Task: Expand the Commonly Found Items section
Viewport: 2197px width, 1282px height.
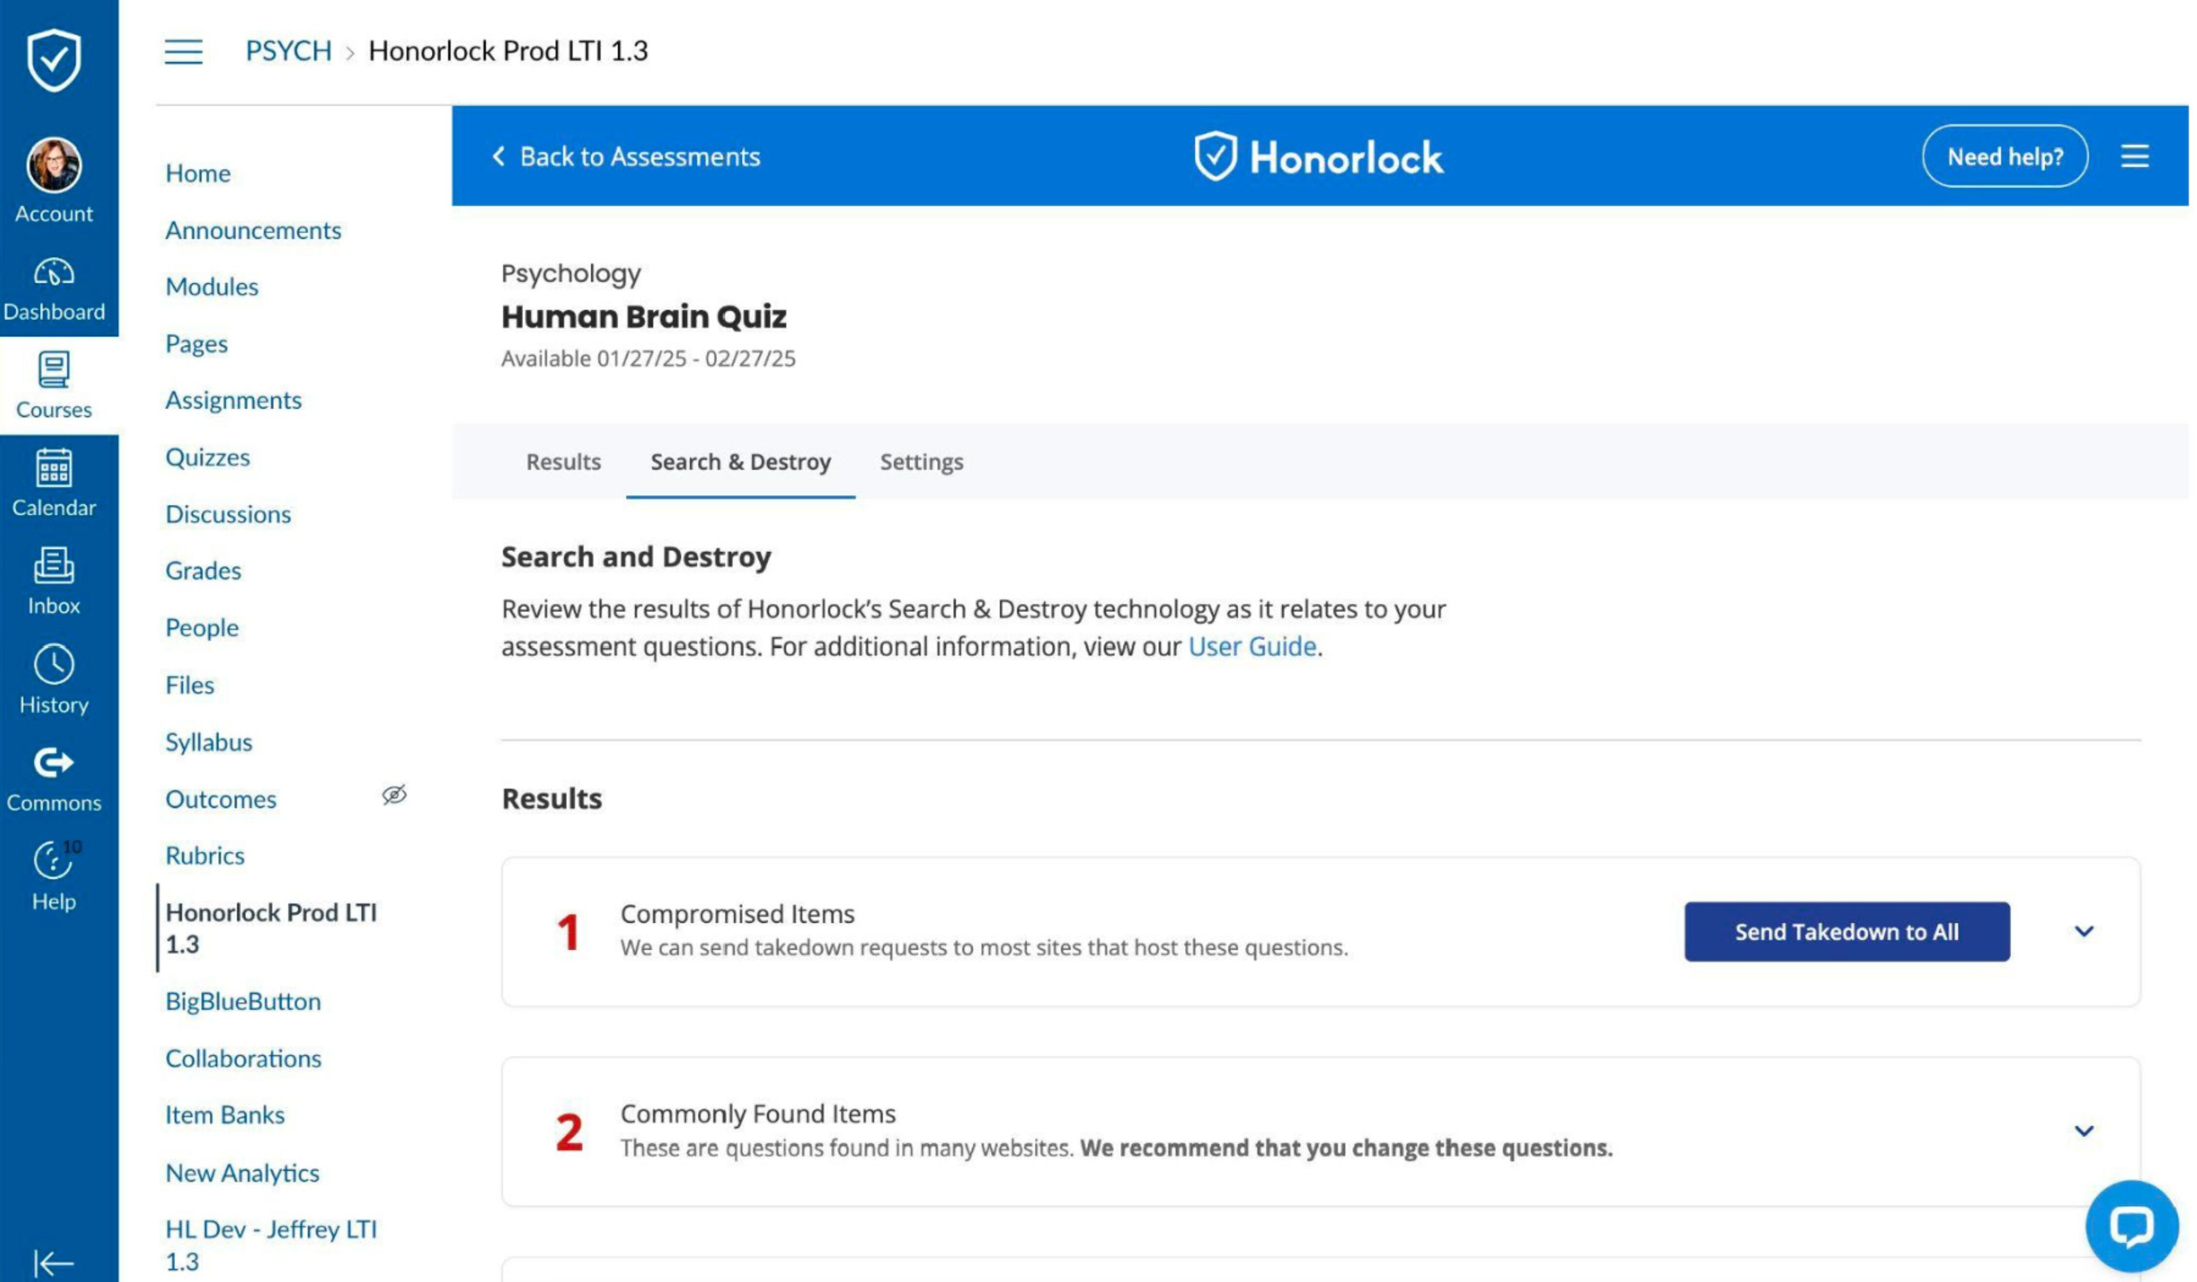Action: coord(2085,1131)
